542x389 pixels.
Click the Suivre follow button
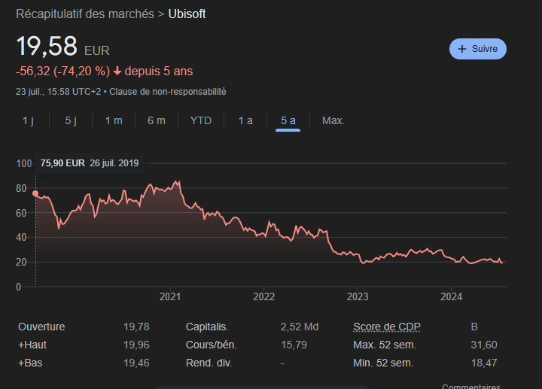point(478,49)
